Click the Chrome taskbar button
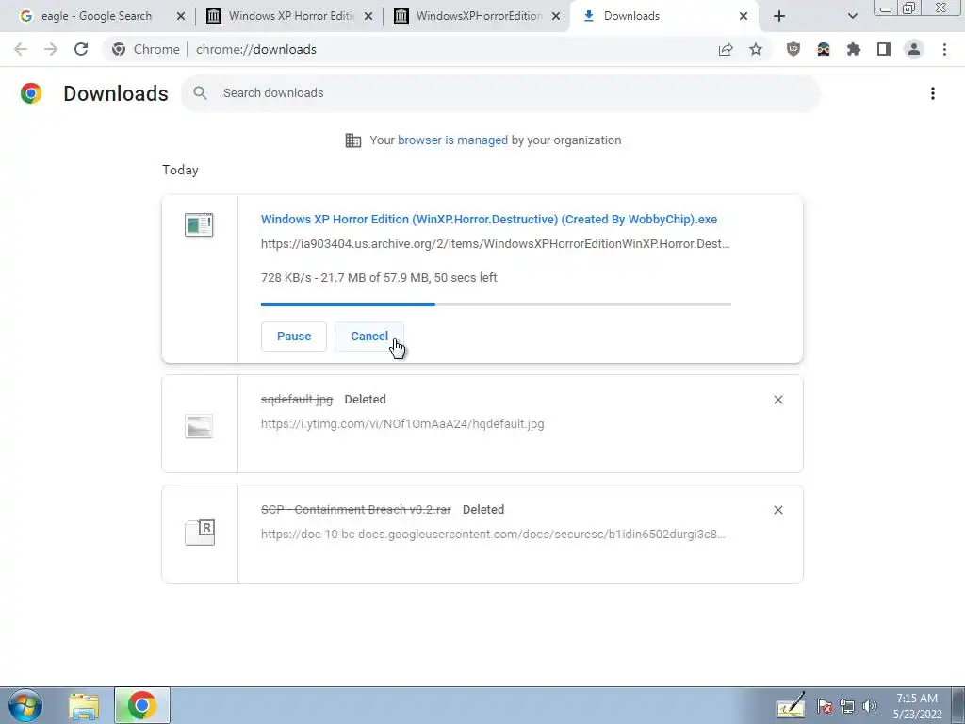Viewport: 965px width, 724px height. [x=142, y=705]
